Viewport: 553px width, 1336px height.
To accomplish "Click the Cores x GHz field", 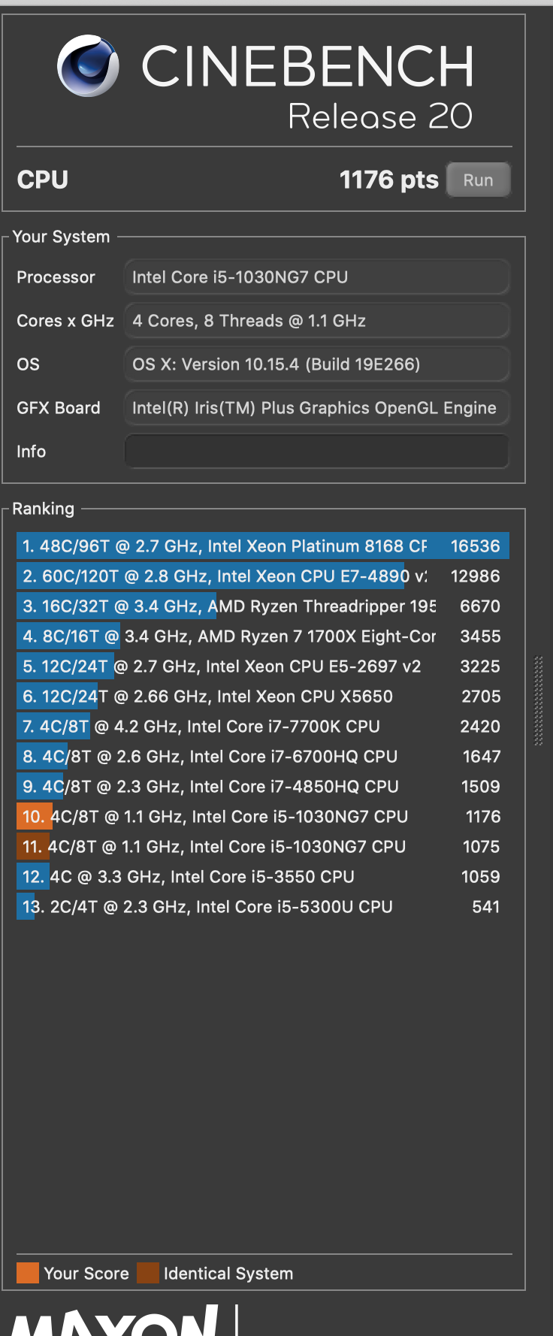I will tap(316, 321).
